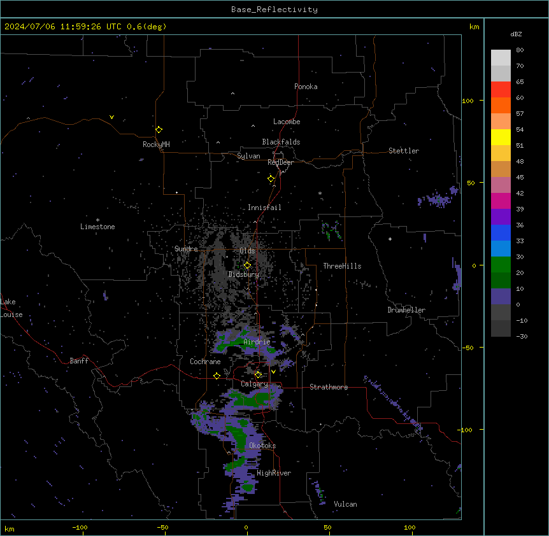Click the white plus marker north of Drumheller
549x536 pixels.
click(390, 239)
